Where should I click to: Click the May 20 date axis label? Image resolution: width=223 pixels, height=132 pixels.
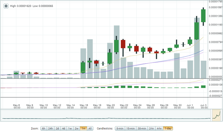(x=110, y=106)
